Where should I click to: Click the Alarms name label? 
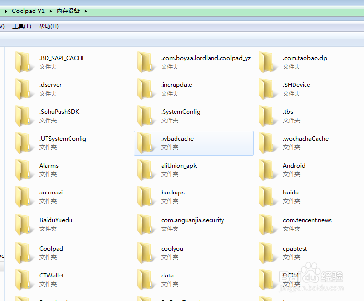[49, 166]
